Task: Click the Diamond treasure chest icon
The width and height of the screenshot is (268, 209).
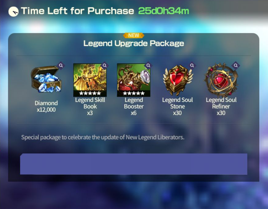Action: point(46,79)
